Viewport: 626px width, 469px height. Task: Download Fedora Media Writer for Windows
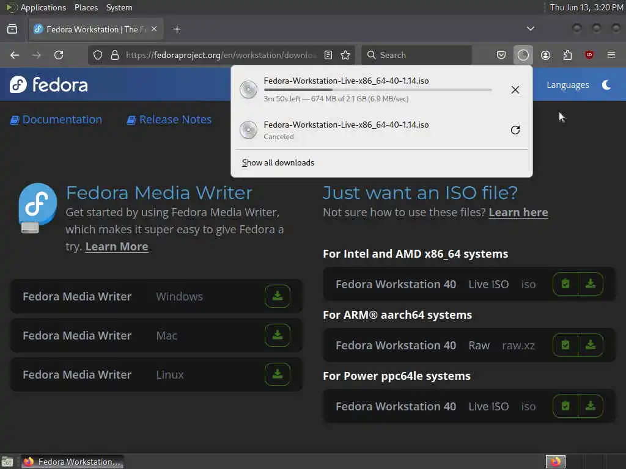click(x=278, y=296)
